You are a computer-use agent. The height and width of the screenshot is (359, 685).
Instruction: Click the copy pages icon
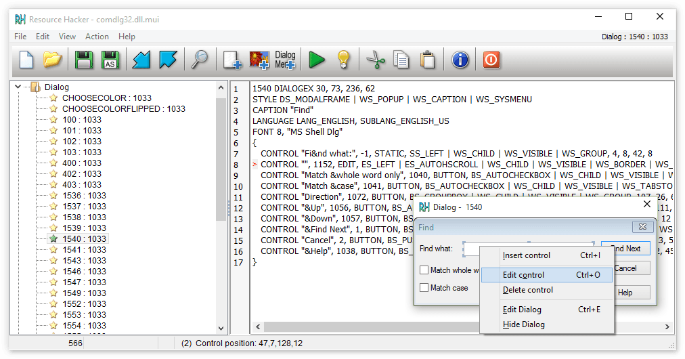click(401, 60)
